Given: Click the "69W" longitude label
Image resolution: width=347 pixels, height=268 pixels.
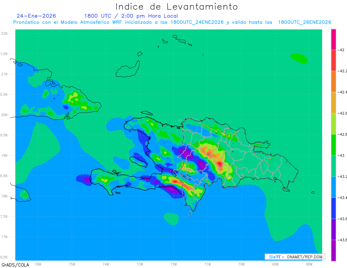Looking at the screenshot, I should click(x=275, y=264).
